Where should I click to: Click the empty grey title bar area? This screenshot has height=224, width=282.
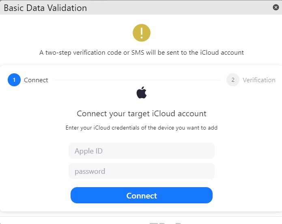click(180, 8)
